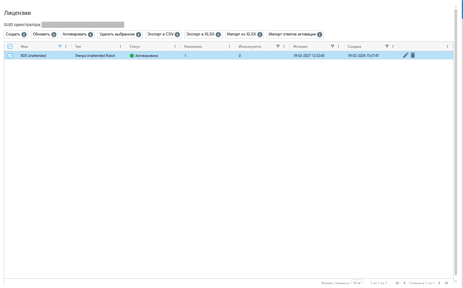463x288 pixels.
Task: Jump to the last page of licenses
Action: [446, 283]
